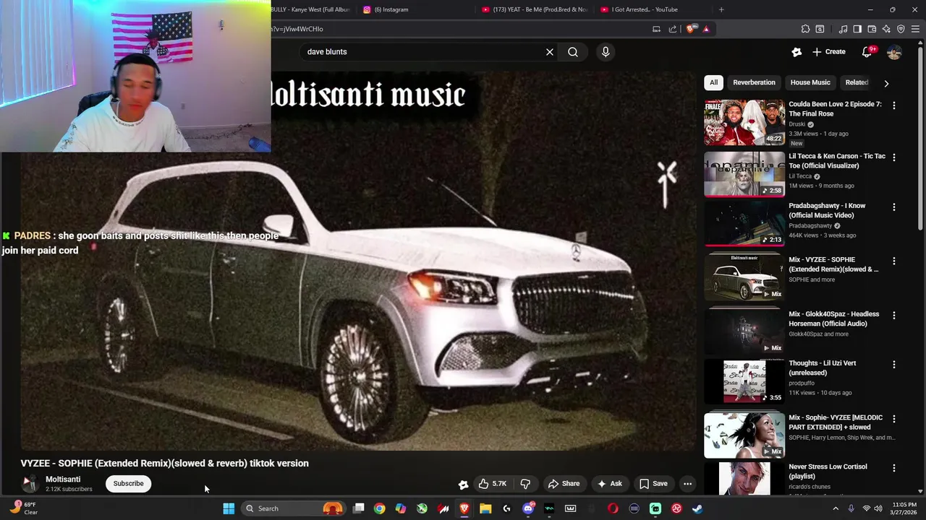This screenshot has width=926, height=520.
Task: Open a new browser tab
Action: click(721, 9)
